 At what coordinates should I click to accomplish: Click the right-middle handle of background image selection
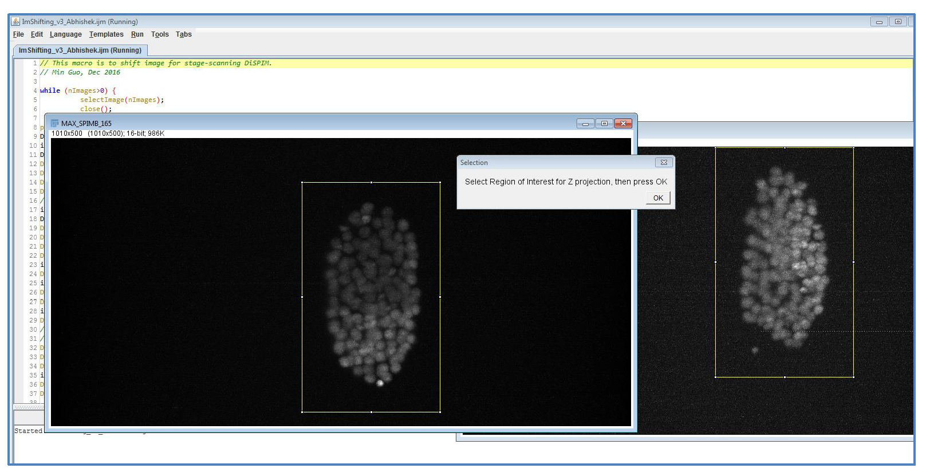tap(853, 262)
